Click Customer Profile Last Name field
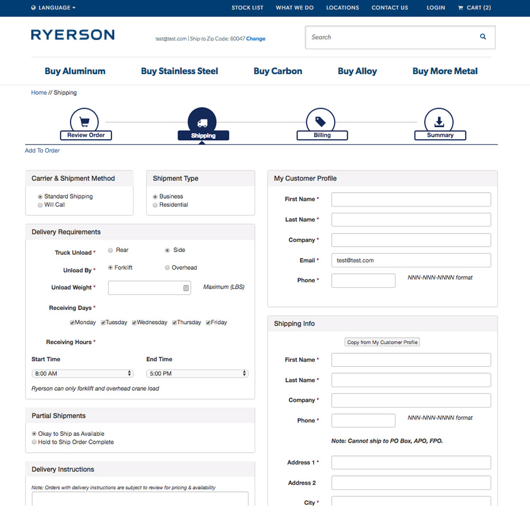 pos(411,220)
